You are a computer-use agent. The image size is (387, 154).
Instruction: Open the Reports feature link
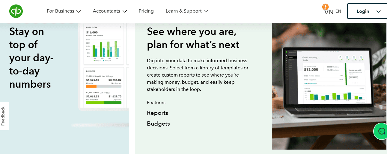[x=157, y=113]
